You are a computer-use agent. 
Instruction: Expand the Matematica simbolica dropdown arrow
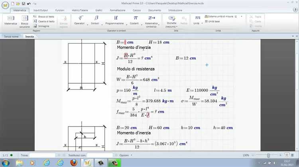pyautogui.click(x=159, y=25)
